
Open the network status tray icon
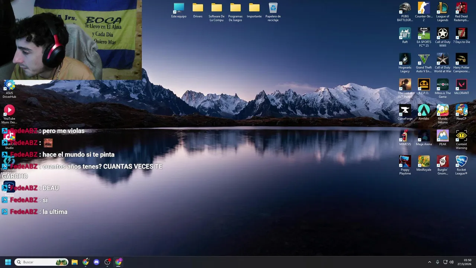[x=445, y=262]
